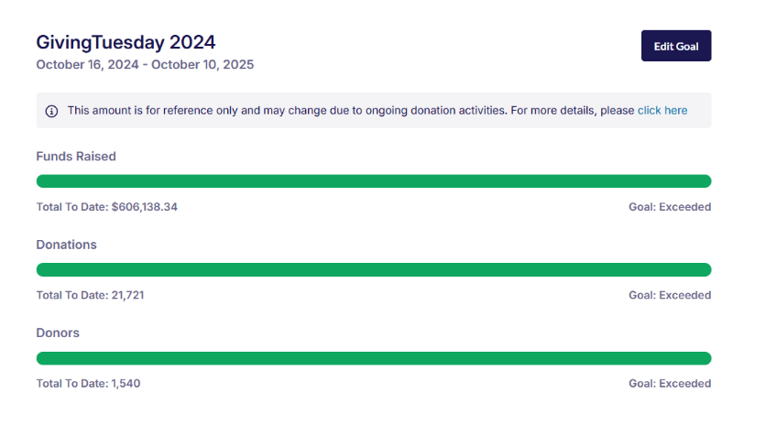This screenshot has height=425, width=766.
Task: Click the Donations heading
Action: (x=66, y=245)
